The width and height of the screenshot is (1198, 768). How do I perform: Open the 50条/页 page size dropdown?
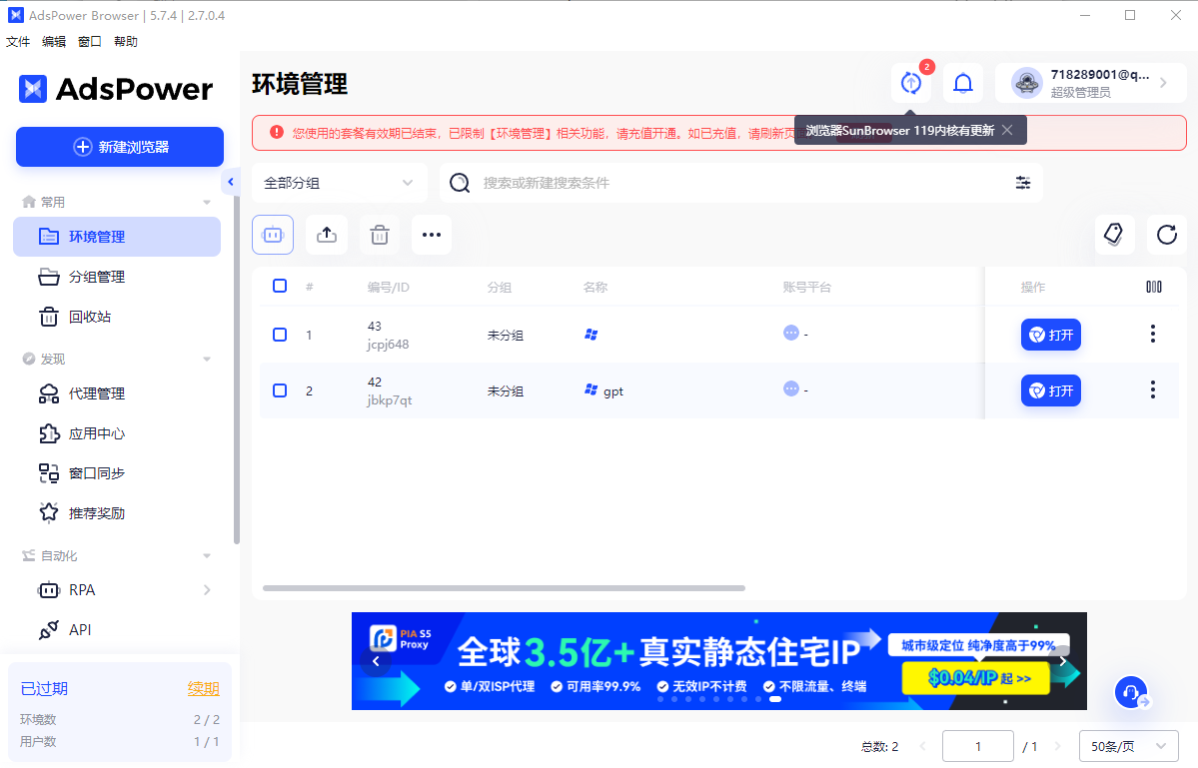click(1128, 746)
